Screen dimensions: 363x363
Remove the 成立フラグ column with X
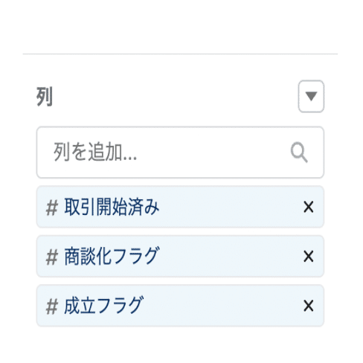click(x=309, y=306)
